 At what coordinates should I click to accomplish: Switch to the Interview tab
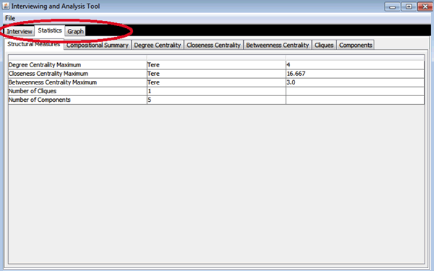point(20,31)
